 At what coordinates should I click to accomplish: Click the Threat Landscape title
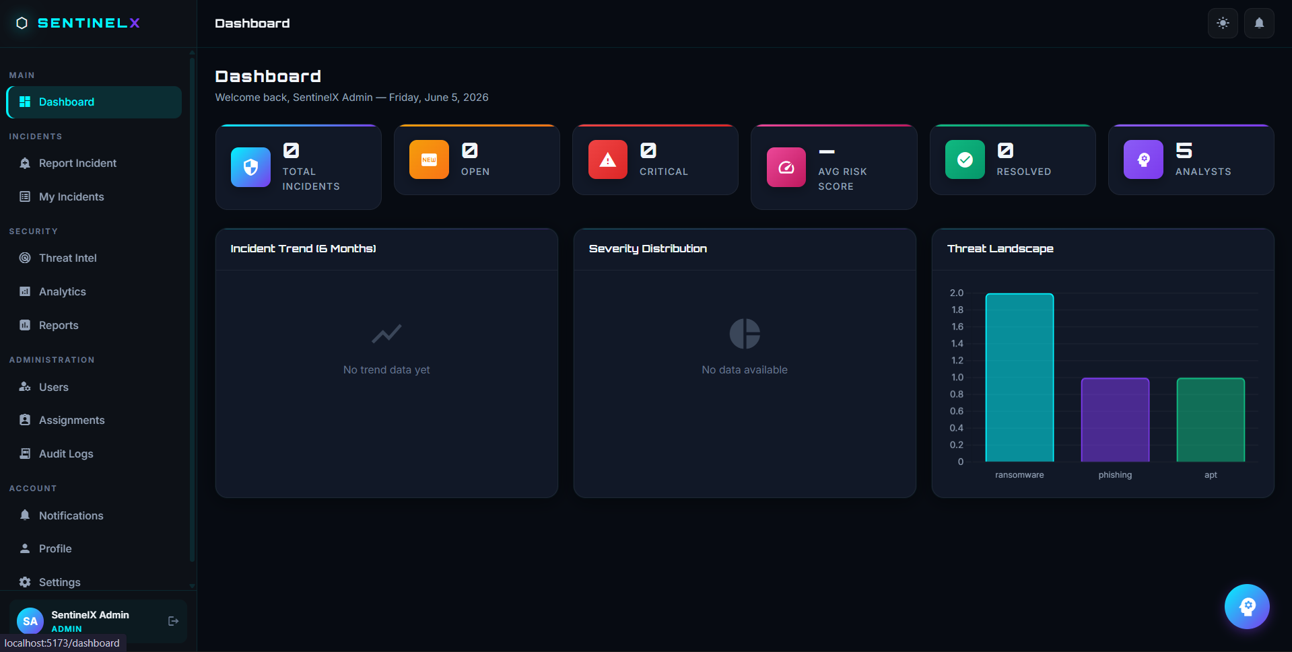tap(1000, 249)
